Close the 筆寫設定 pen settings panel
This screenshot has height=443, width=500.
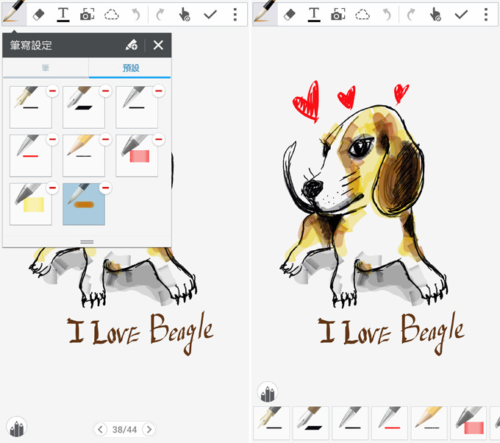click(158, 46)
